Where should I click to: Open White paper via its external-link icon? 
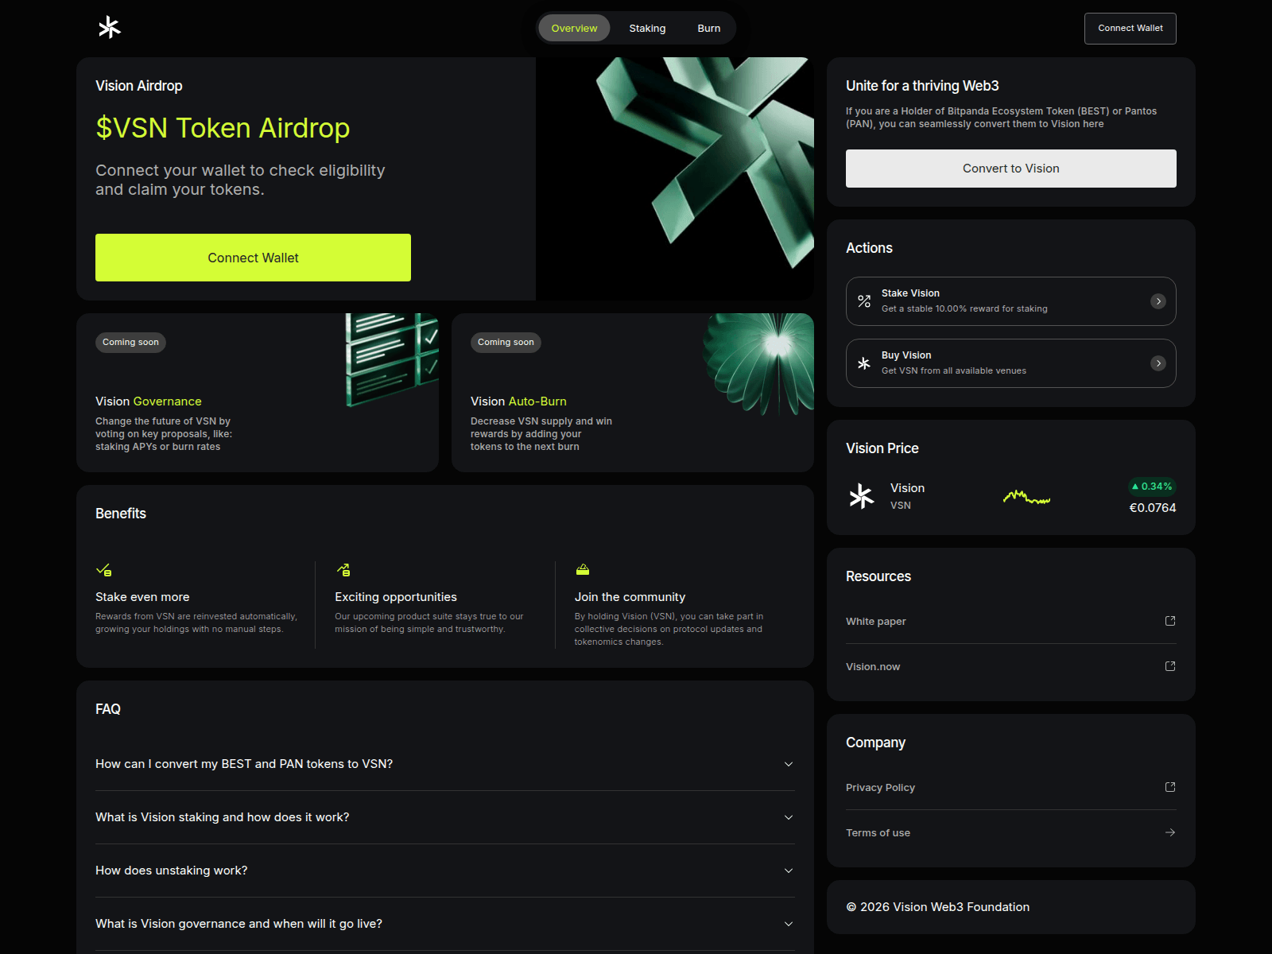[1169, 621]
